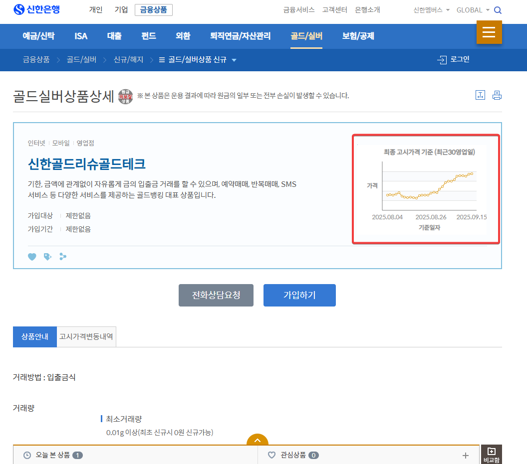Open the ISA menu
The width and height of the screenshot is (527, 464).
tap(81, 36)
